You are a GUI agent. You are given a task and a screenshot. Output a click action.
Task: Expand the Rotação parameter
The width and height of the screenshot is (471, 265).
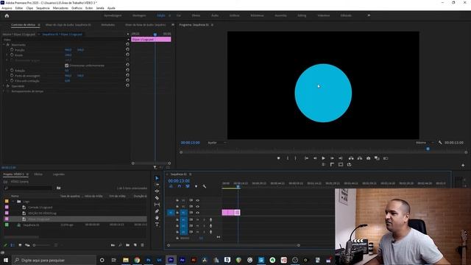click(x=7, y=71)
